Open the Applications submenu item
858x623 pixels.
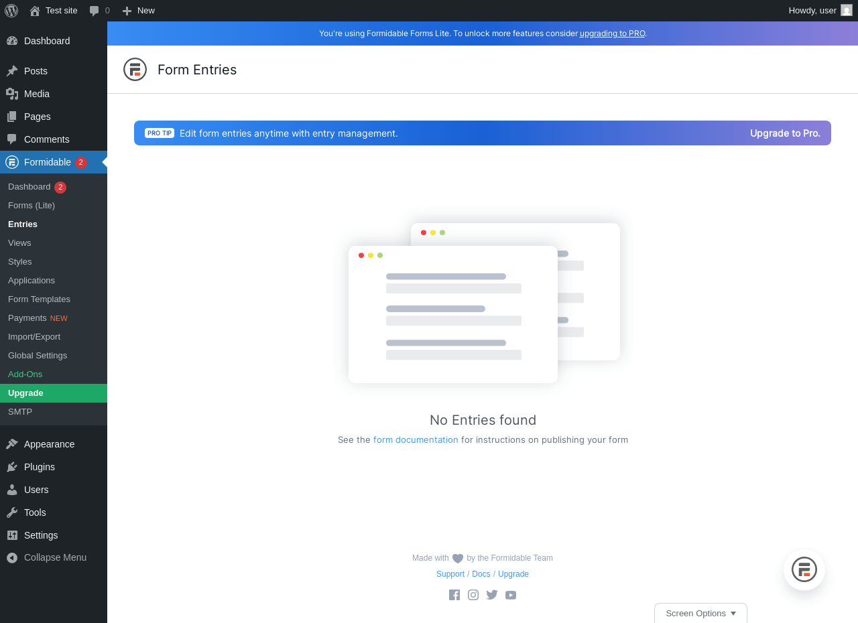pyautogui.click(x=54, y=281)
